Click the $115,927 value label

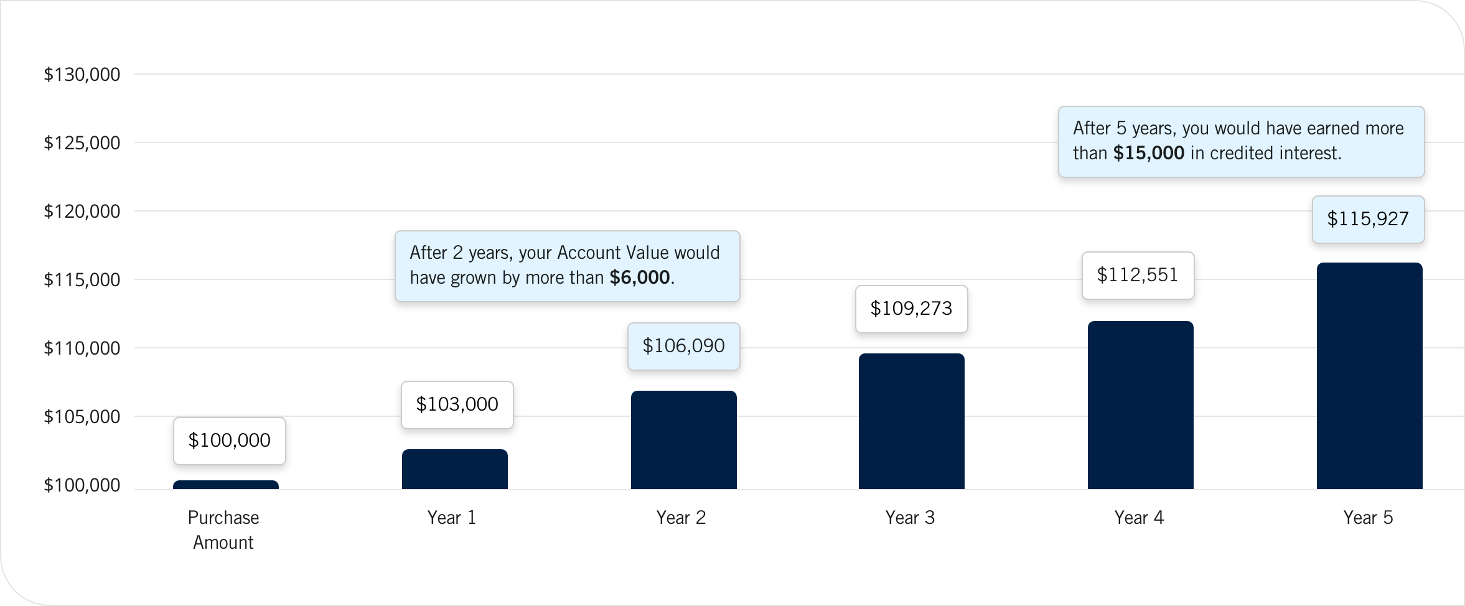1368,219
